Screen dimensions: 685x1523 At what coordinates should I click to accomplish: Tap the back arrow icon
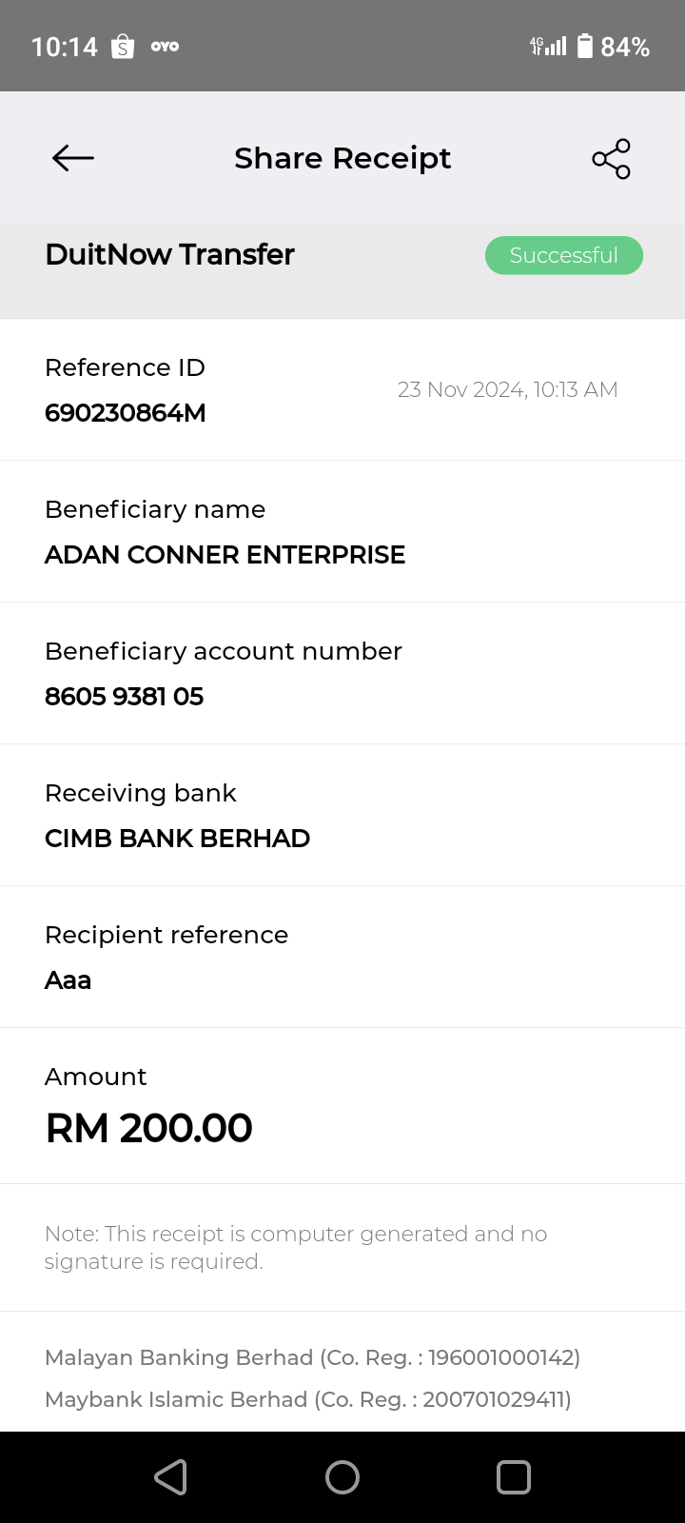click(73, 158)
